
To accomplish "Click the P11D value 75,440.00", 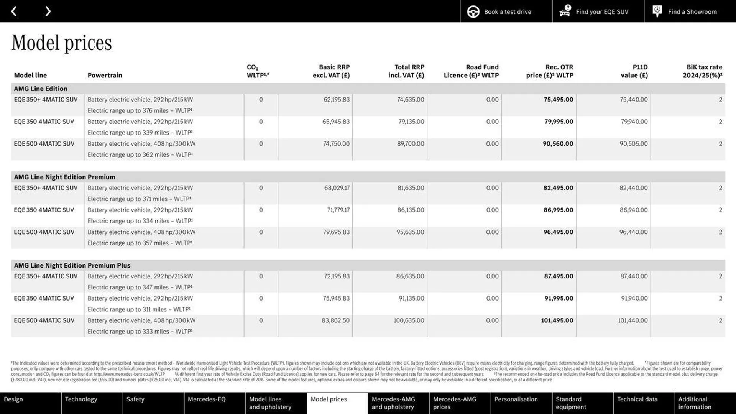I will 634,99.
